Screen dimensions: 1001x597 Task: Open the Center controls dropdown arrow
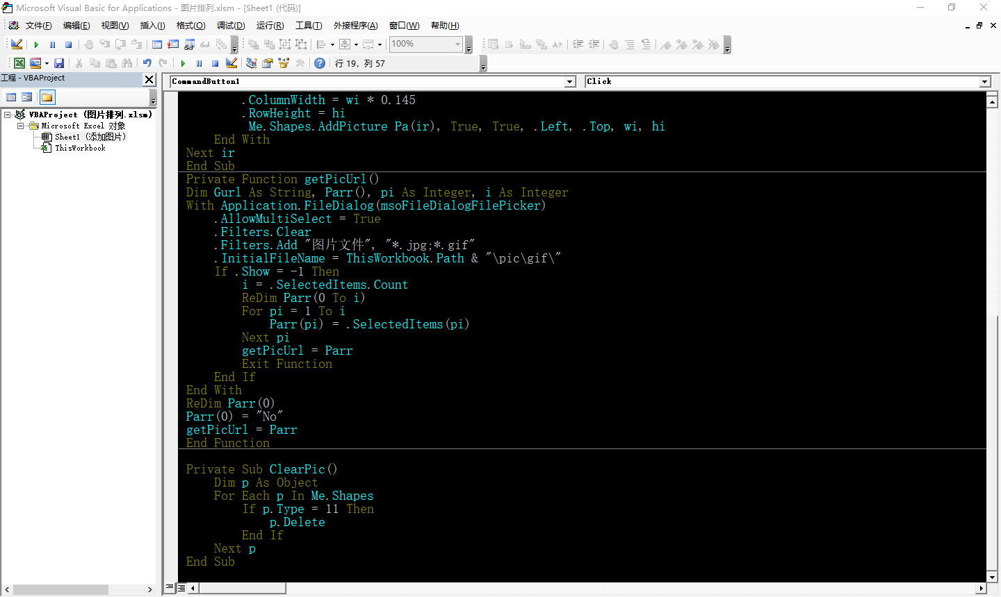tap(356, 44)
